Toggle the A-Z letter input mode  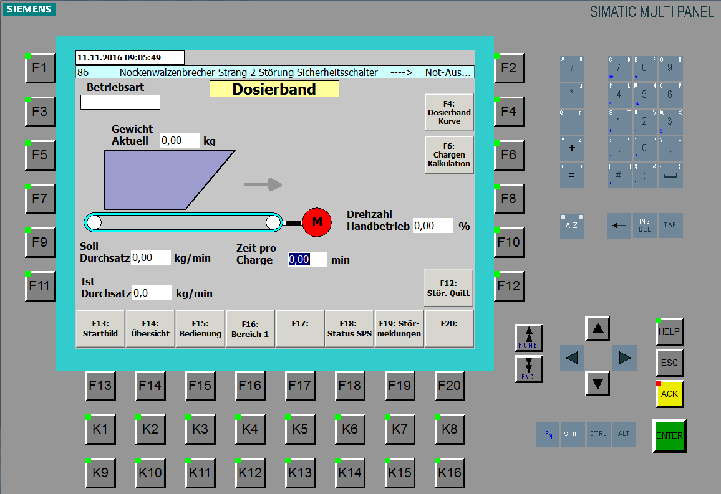[571, 226]
